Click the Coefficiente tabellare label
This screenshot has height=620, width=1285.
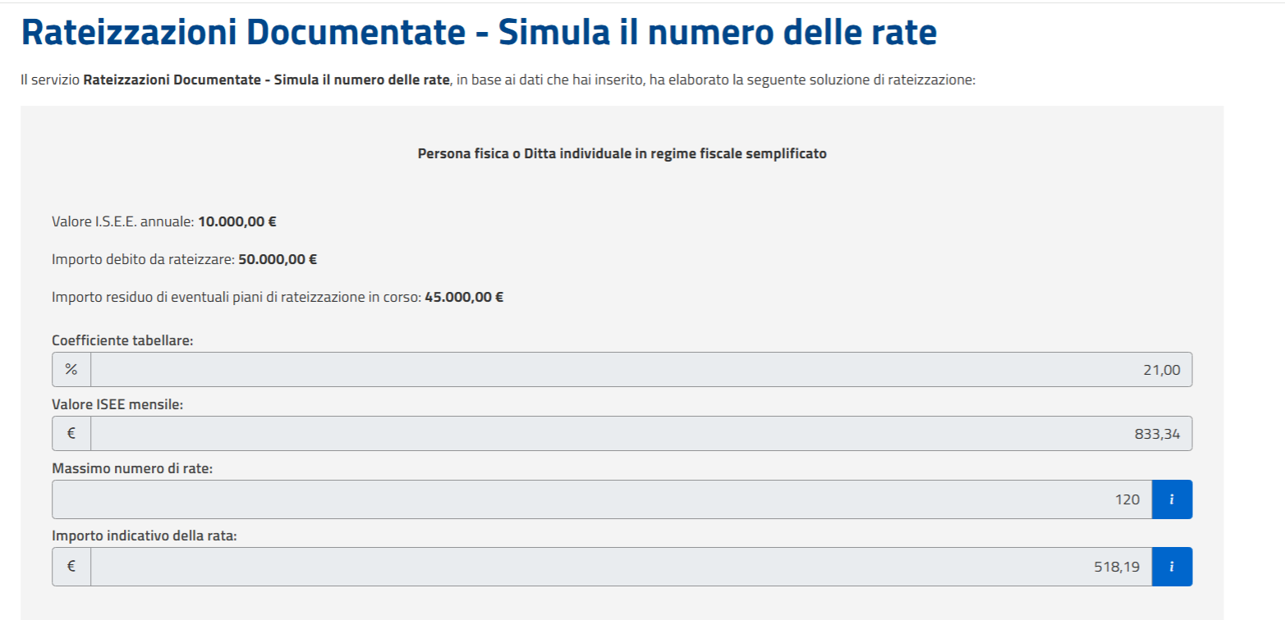tap(122, 340)
